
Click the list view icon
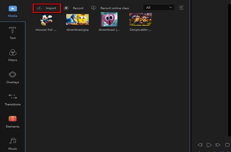pos(181,7)
